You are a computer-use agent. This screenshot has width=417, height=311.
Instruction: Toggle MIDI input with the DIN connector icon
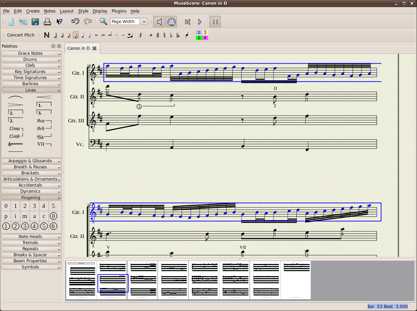tap(172, 22)
